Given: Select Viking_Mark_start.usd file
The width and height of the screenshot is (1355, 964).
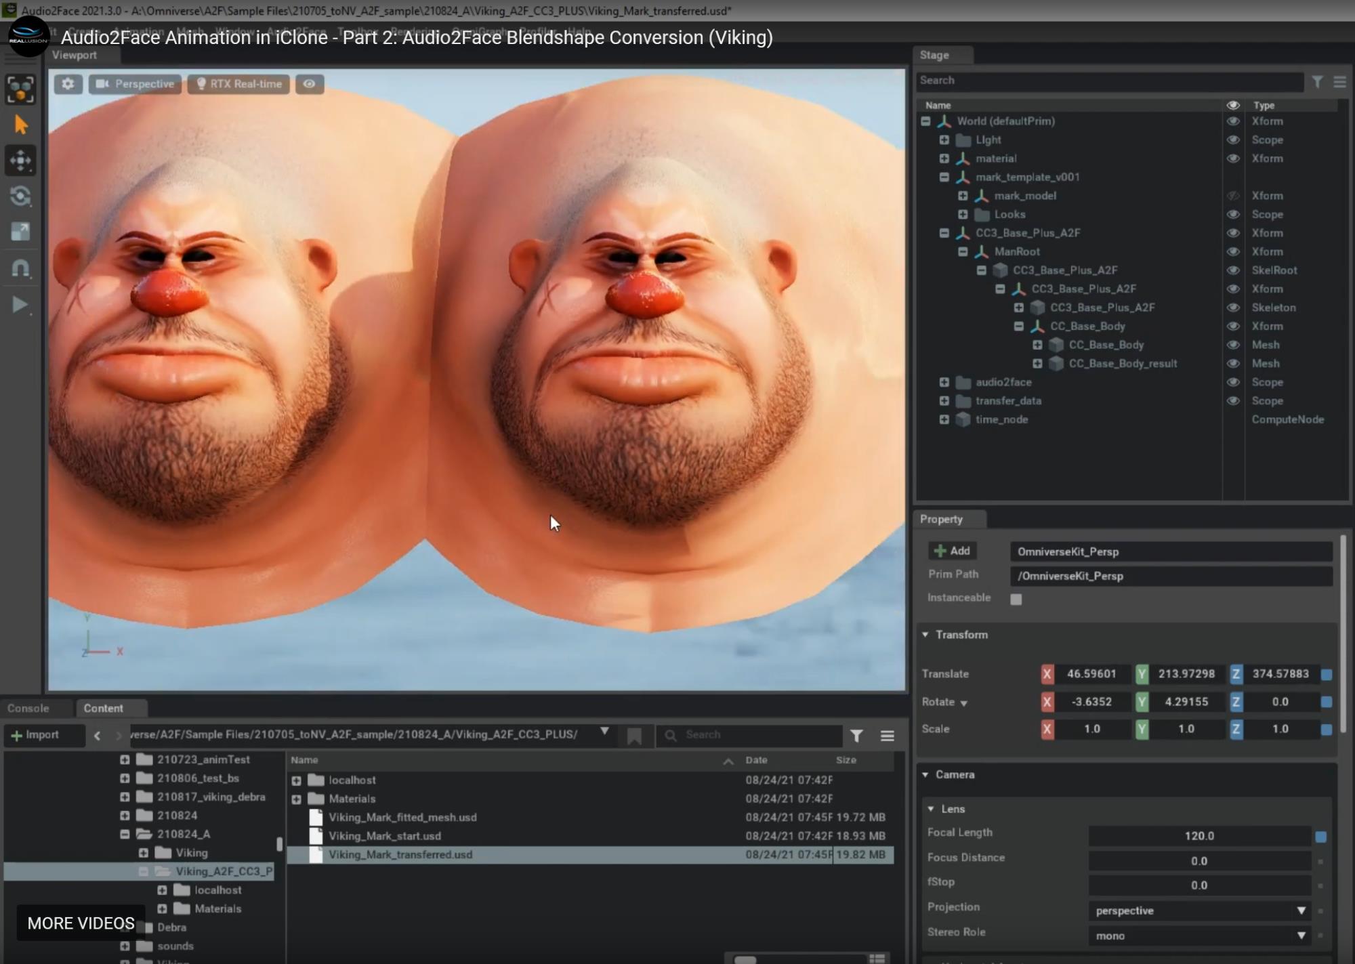Looking at the screenshot, I should coord(590,836).
